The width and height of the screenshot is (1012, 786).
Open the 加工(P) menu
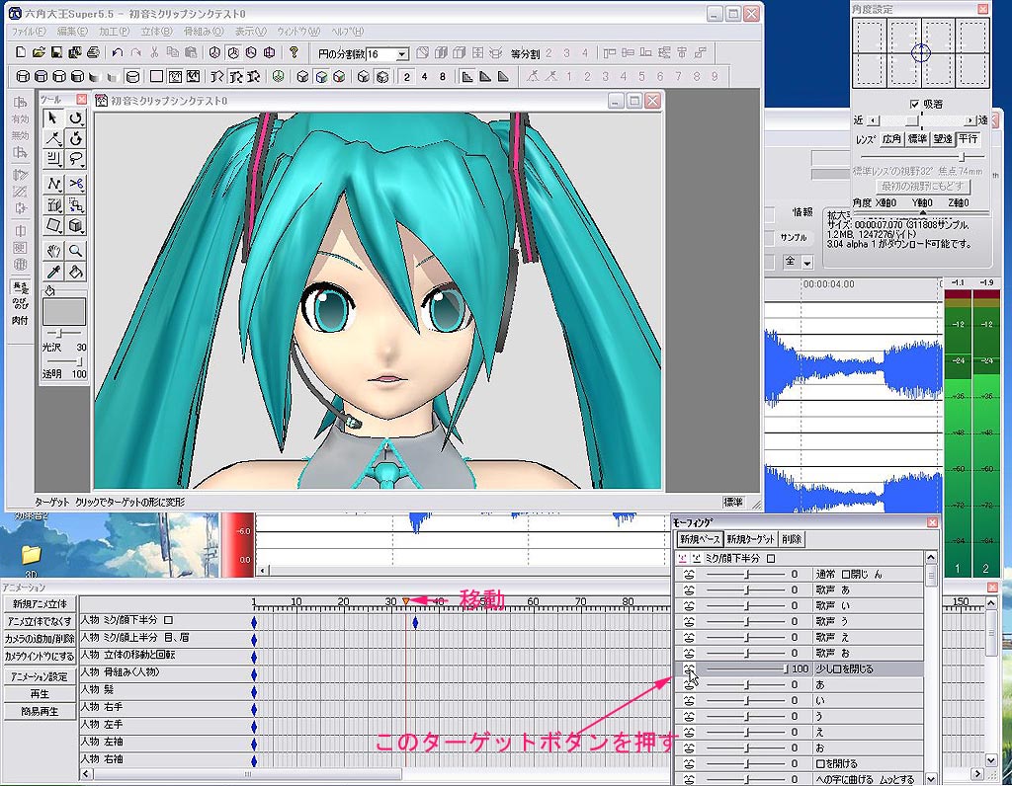(x=115, y=31)
